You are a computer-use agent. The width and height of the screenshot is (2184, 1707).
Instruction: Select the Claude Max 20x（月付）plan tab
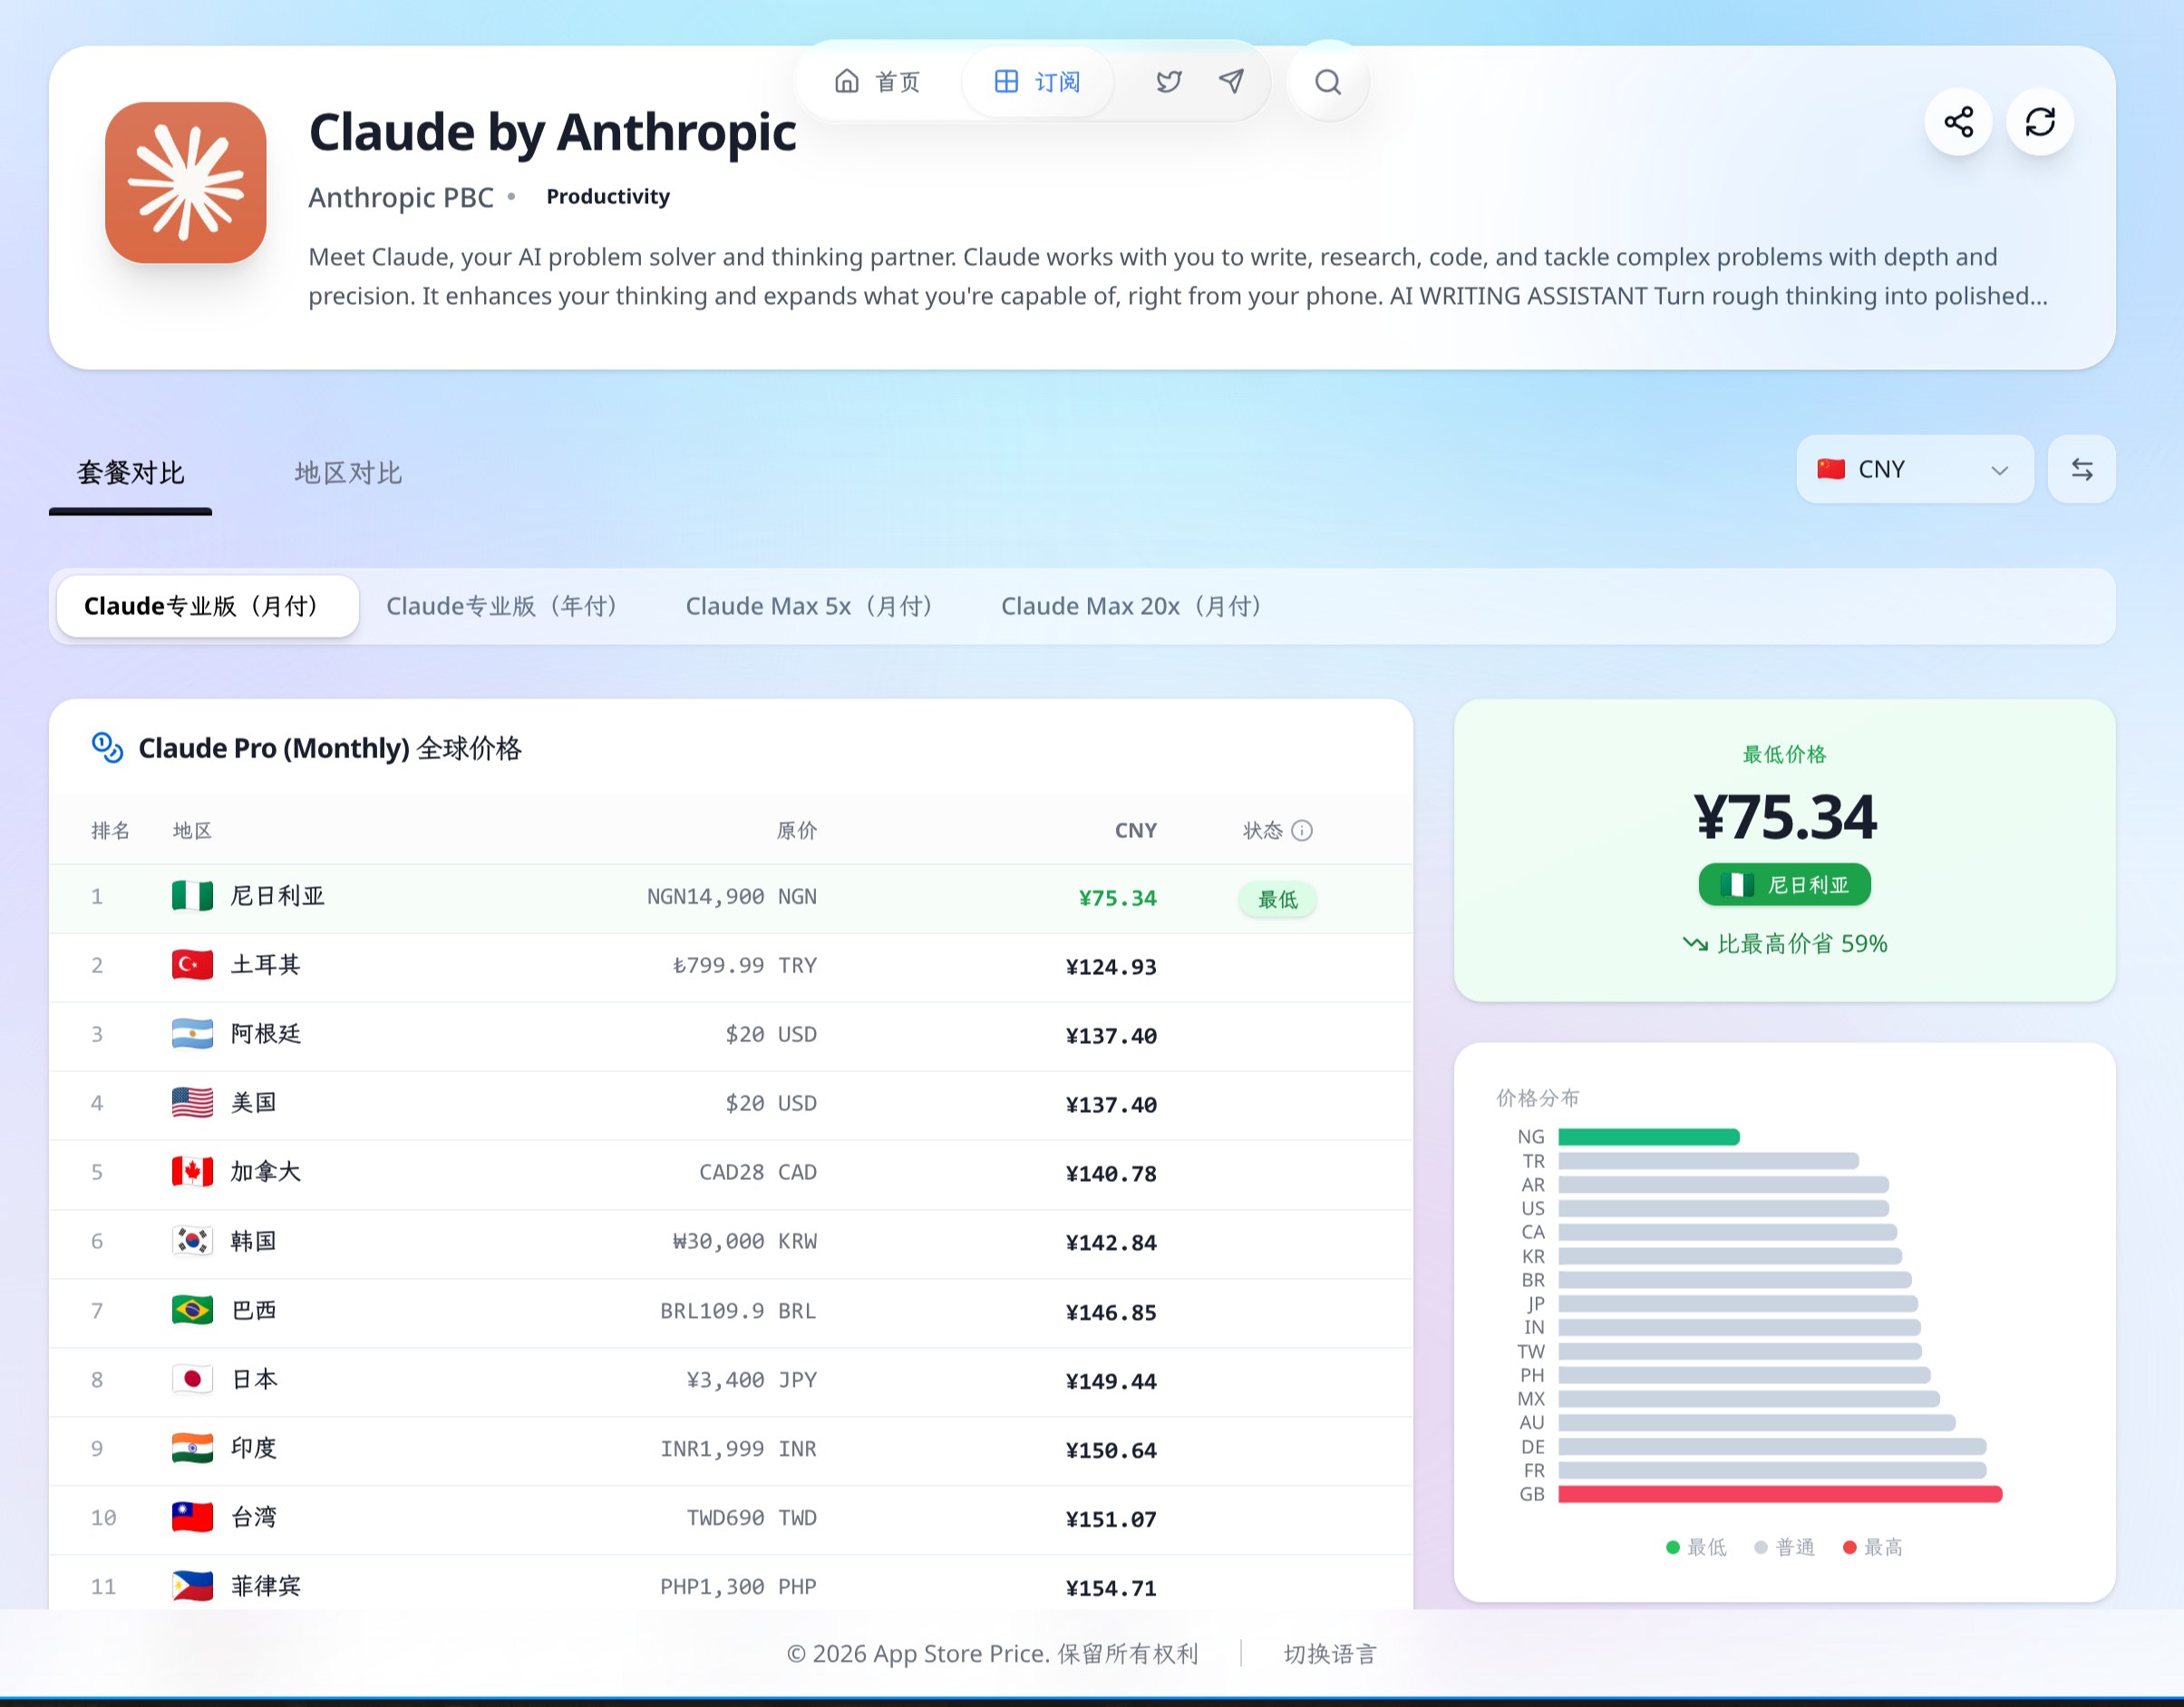(1135, 607)
